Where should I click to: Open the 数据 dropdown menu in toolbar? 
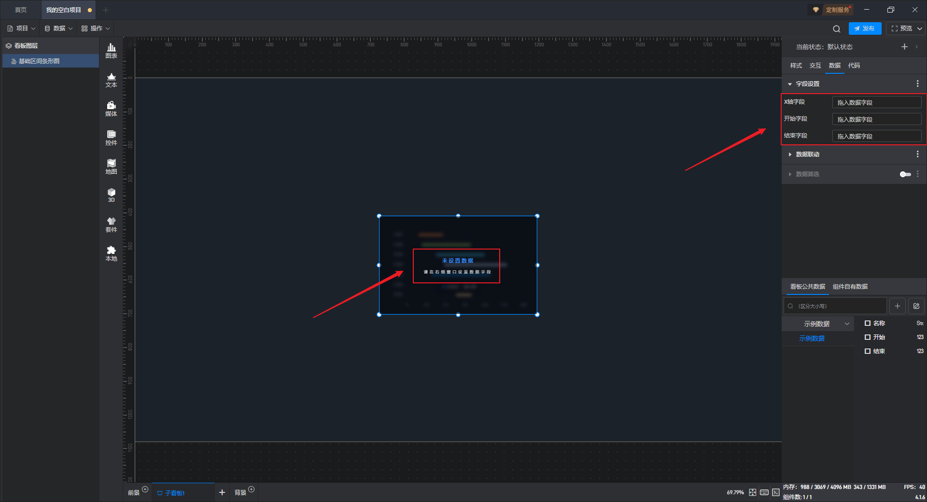point(58,28)
